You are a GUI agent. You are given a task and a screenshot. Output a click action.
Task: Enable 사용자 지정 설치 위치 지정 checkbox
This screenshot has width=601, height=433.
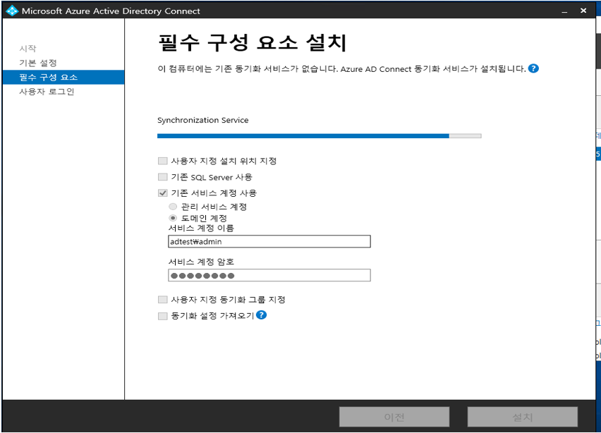click(x=162, y=161)
